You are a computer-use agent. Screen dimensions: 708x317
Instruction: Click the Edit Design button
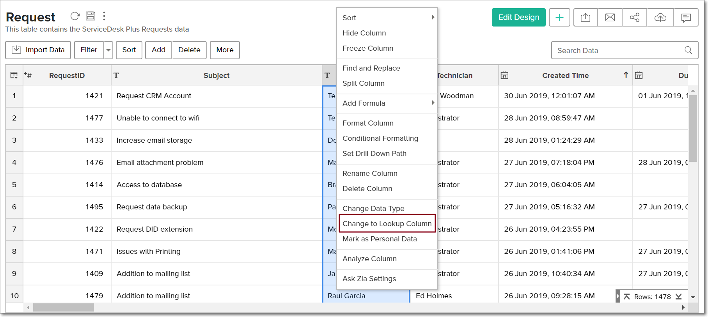518,18
